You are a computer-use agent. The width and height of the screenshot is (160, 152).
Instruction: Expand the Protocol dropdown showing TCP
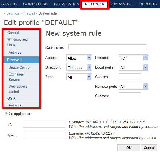[134, 58]
